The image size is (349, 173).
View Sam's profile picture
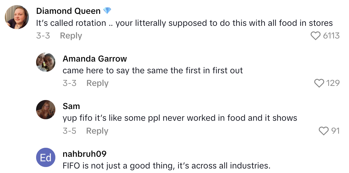click(x=46, y=110)
